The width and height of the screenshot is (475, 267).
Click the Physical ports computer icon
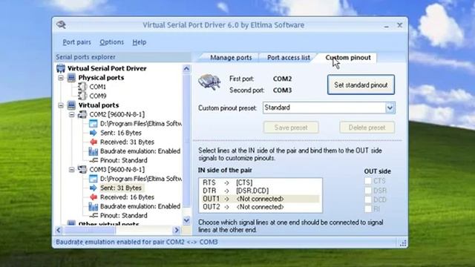point(71,78)
